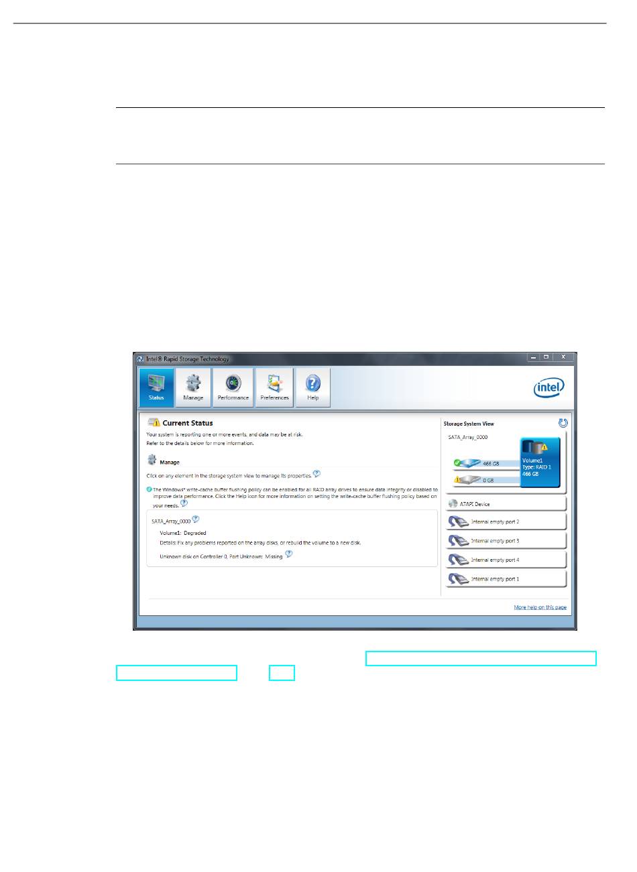This screenshot has width=637, height=872.
Task: Select the Volume1 RAID 1 tile
Action: (540, 462)
